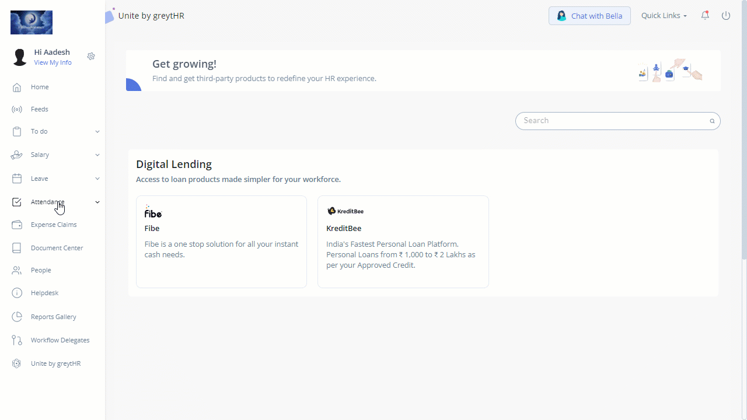Click the Fibe logo
The height and width of the screenshot is (420, 747).
point(153,211)
